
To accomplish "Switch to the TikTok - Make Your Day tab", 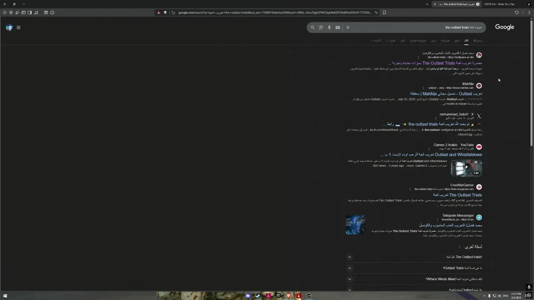I will pyautogui.click(x=501, y=4).
